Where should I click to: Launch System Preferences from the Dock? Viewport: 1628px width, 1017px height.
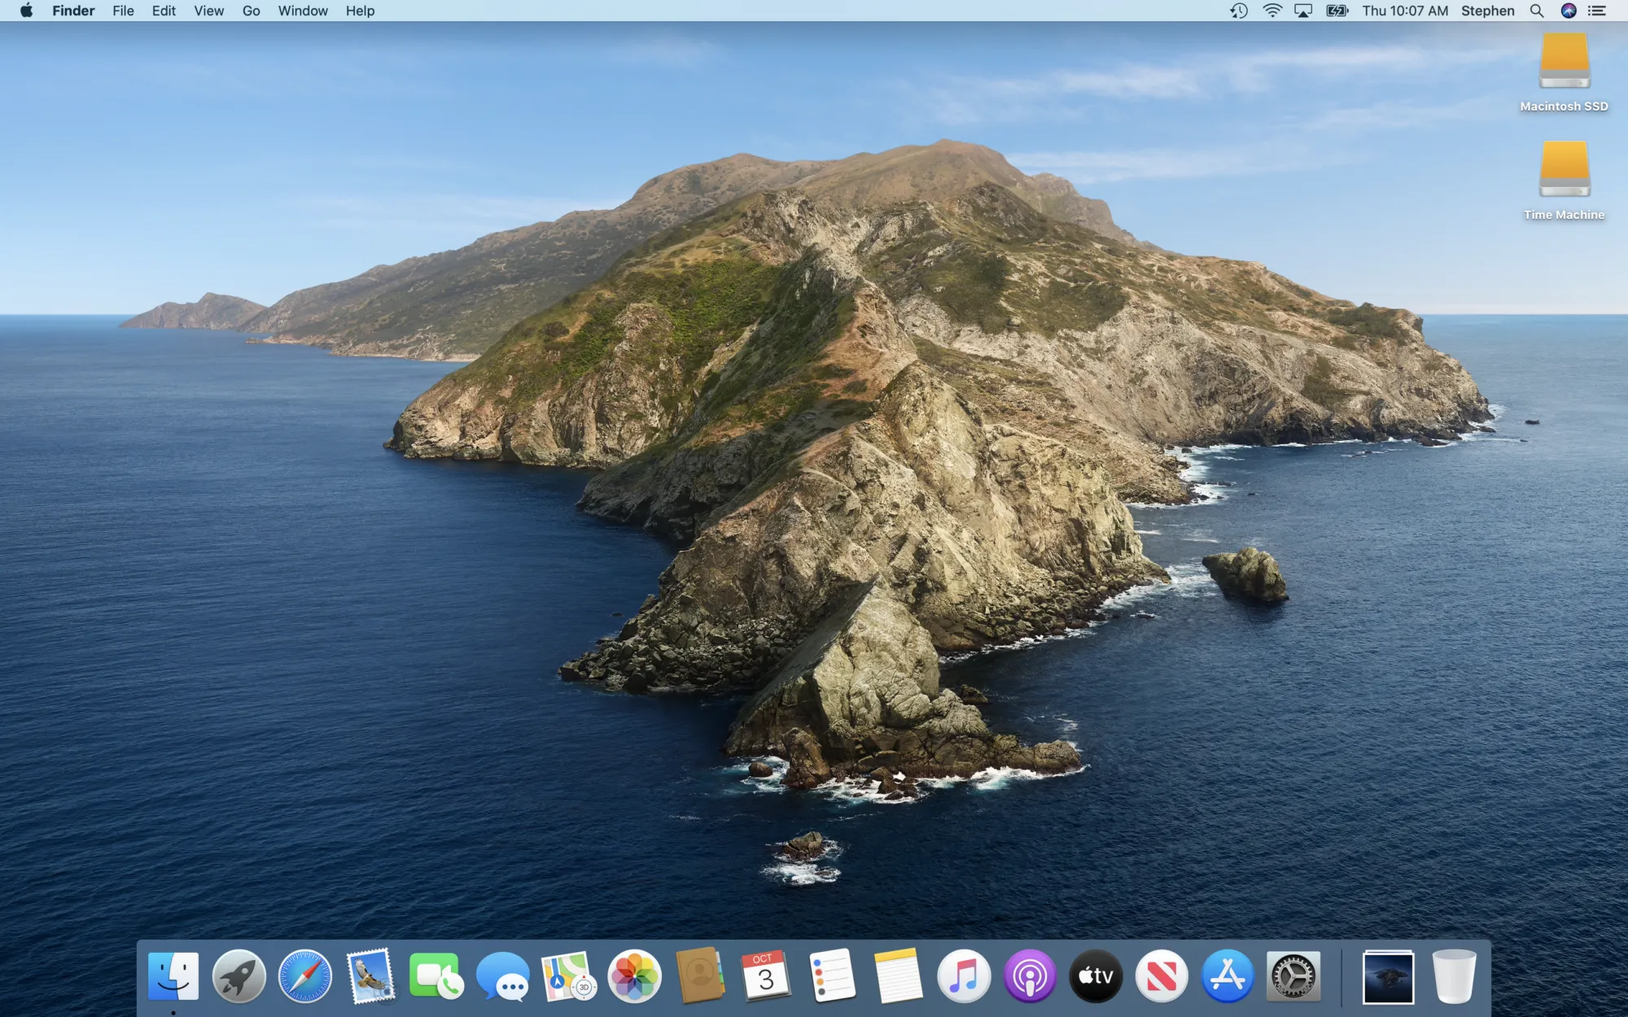pos(1294,976)
